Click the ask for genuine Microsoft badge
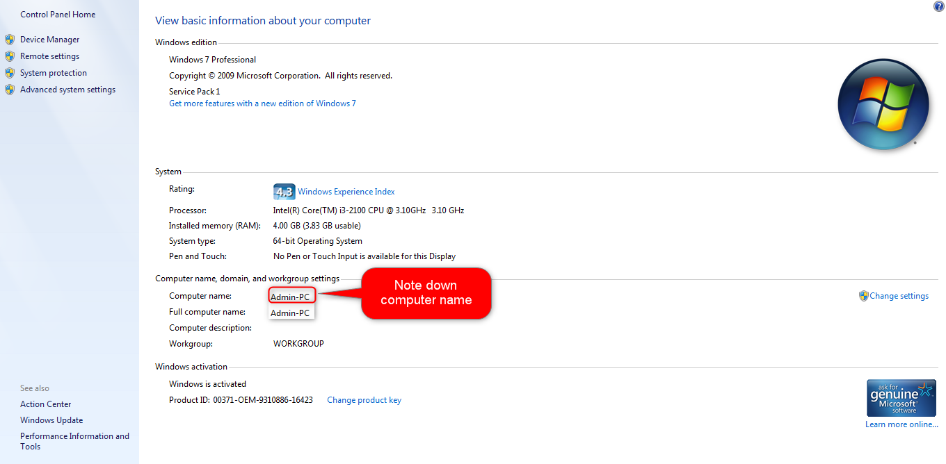946x464 pixels. [901, 398]
